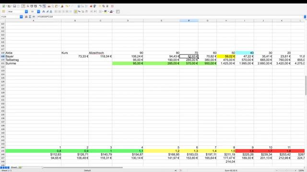Click the Merge Cells icon
This screenshot has width=307, height=172.
pyautogui.click(x=71, y=11)
